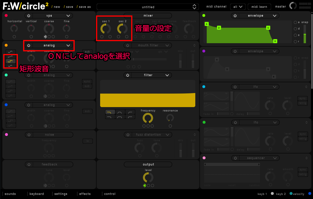Click the midi learn button

(259, 7)
